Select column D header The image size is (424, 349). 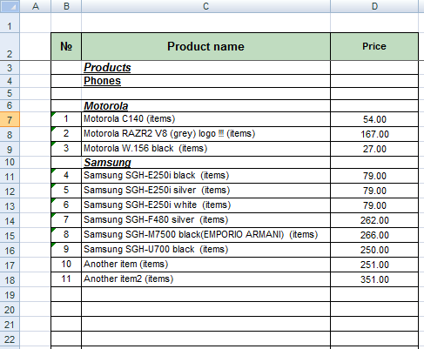[x=374, y=6]
